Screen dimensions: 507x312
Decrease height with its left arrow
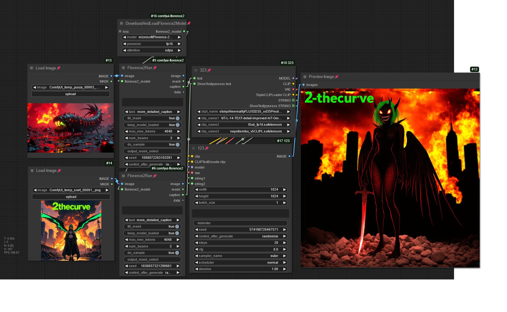point(197,196)
